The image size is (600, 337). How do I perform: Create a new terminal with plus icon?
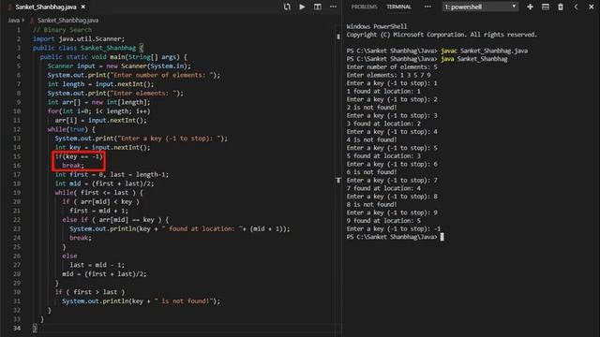(530, 7)
